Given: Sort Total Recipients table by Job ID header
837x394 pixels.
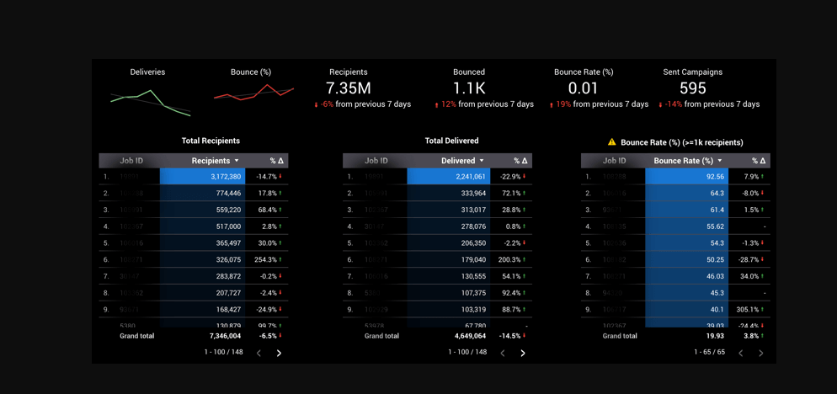Looking at the screenshot, I should point(131,161).
